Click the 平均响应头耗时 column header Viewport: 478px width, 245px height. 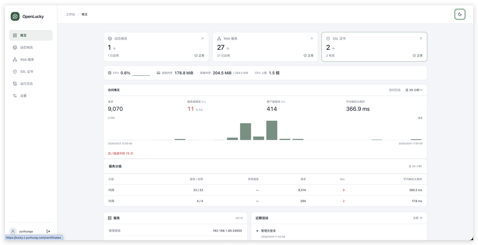point(413,179)
